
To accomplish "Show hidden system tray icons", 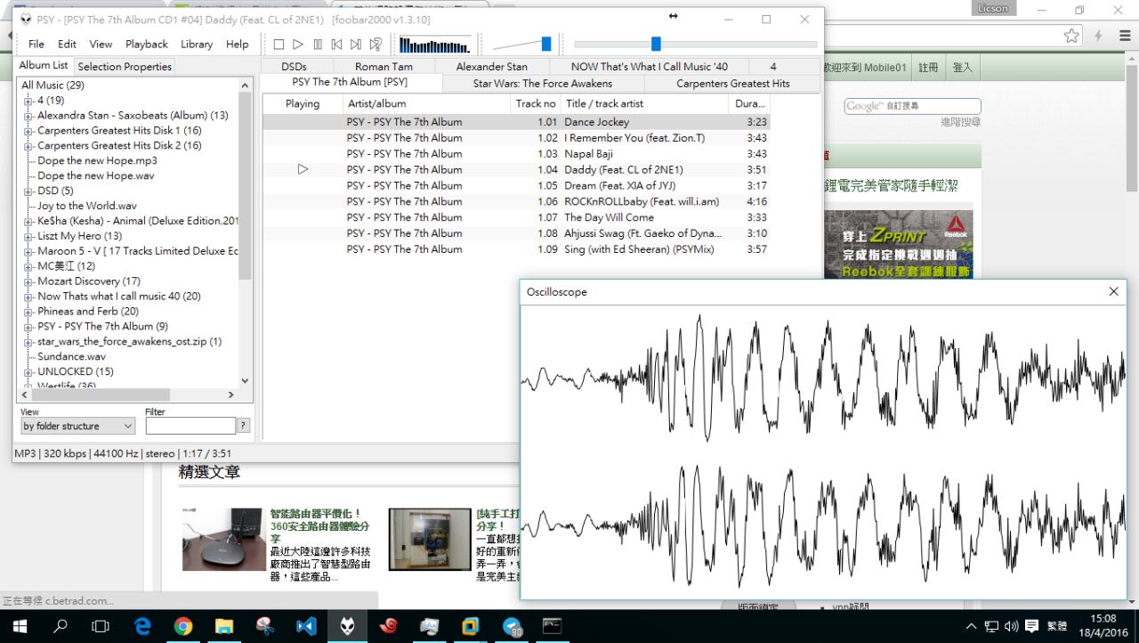I will click(x=971, y=626).
